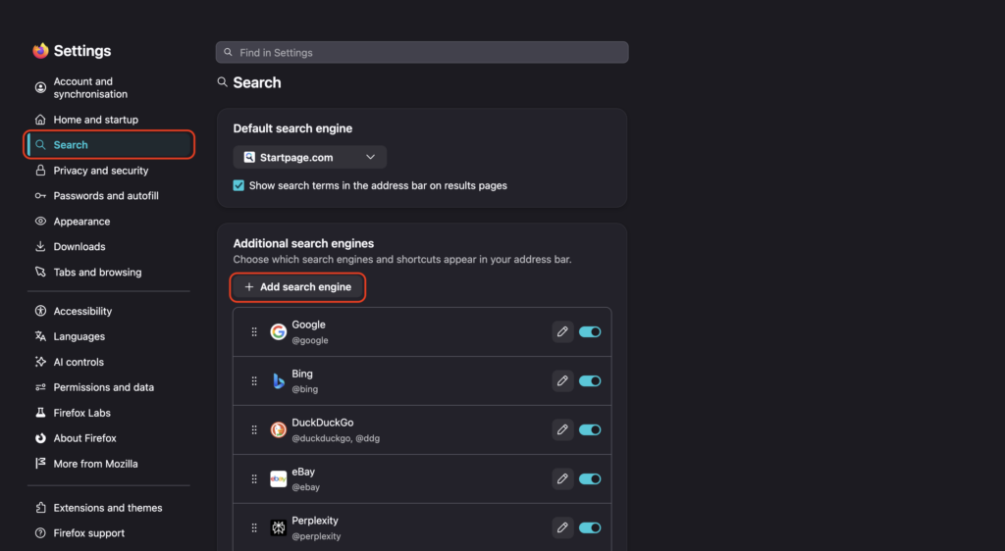Viewport: 1005px width, 551px height.
Task: Click the Passwords and autofill key icon
Action: click(x=40, y=196)
